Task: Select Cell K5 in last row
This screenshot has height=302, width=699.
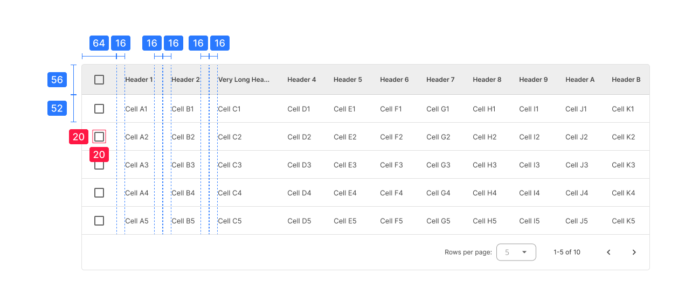Action: [x=623, y=221]
